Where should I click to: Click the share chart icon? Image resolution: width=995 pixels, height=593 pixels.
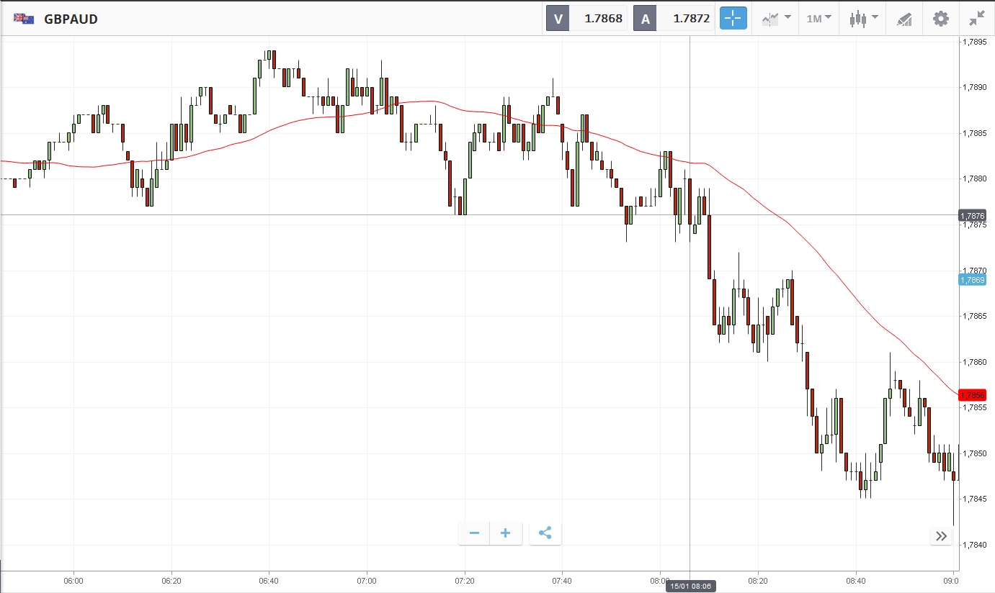coord(545,533)
